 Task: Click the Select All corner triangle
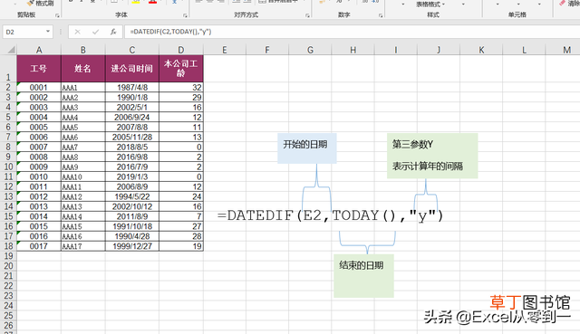[12, 50]
